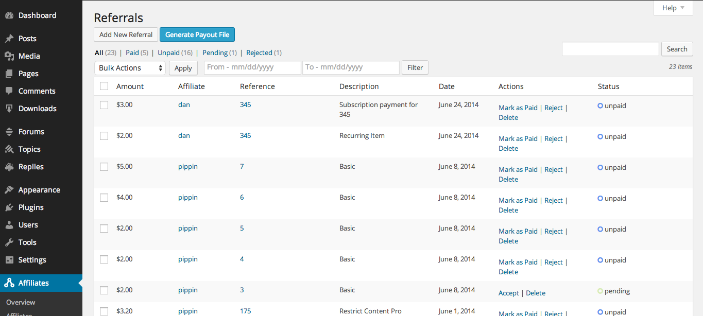This screenshot has height=316, width=703.
Task: Sort by the Status column header
Action: [609, 86]
